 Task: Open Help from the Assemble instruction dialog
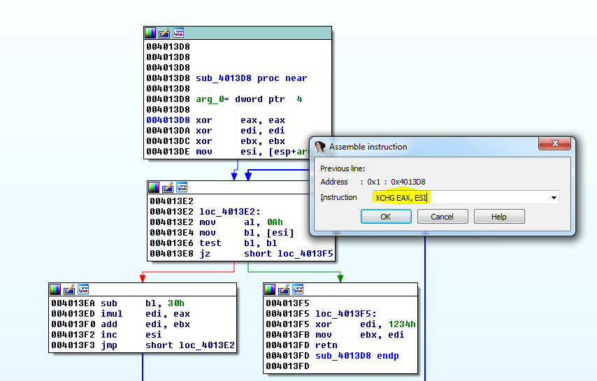tap(499, 217)
